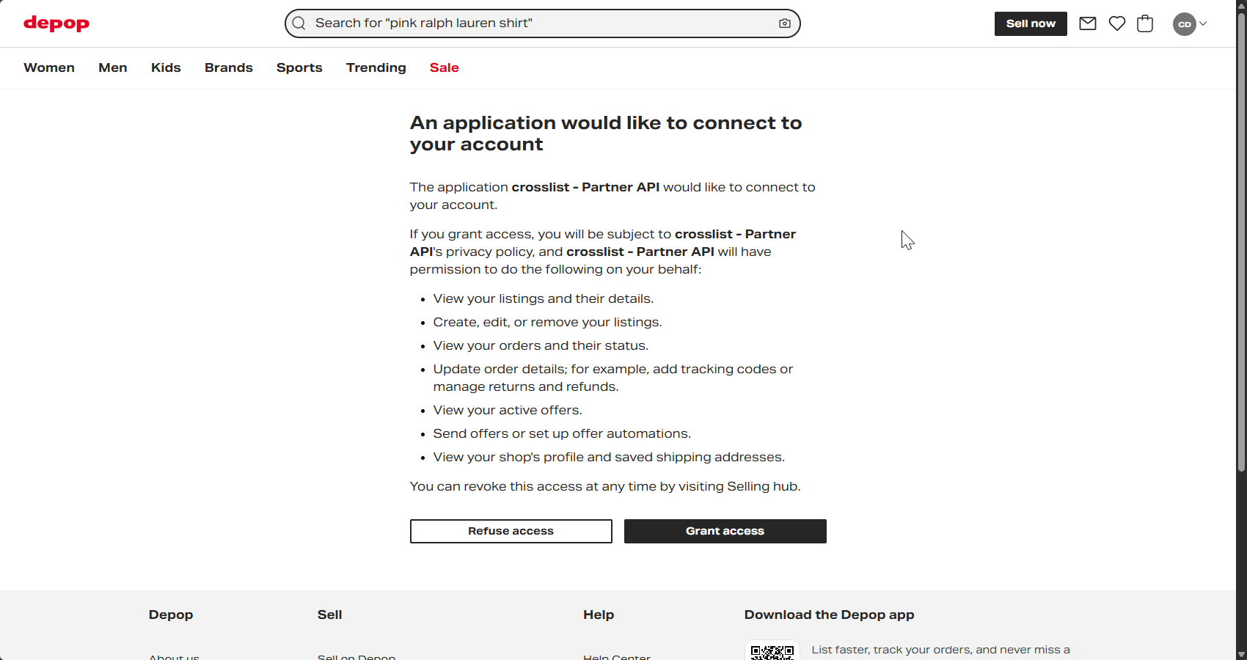Click 'View your orders and their status.' text
The image size is (1247, 660).
[x=541, y=345]
